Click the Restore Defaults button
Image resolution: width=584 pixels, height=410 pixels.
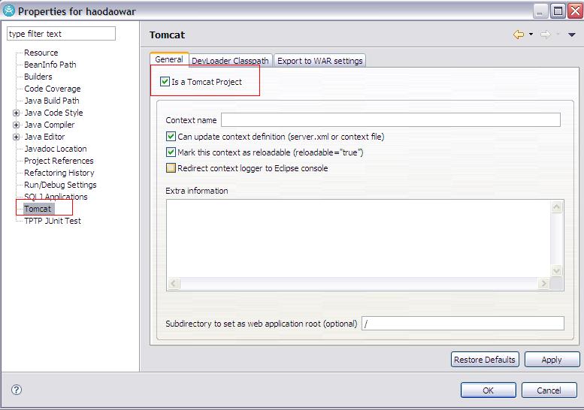[x=485, y=360]
